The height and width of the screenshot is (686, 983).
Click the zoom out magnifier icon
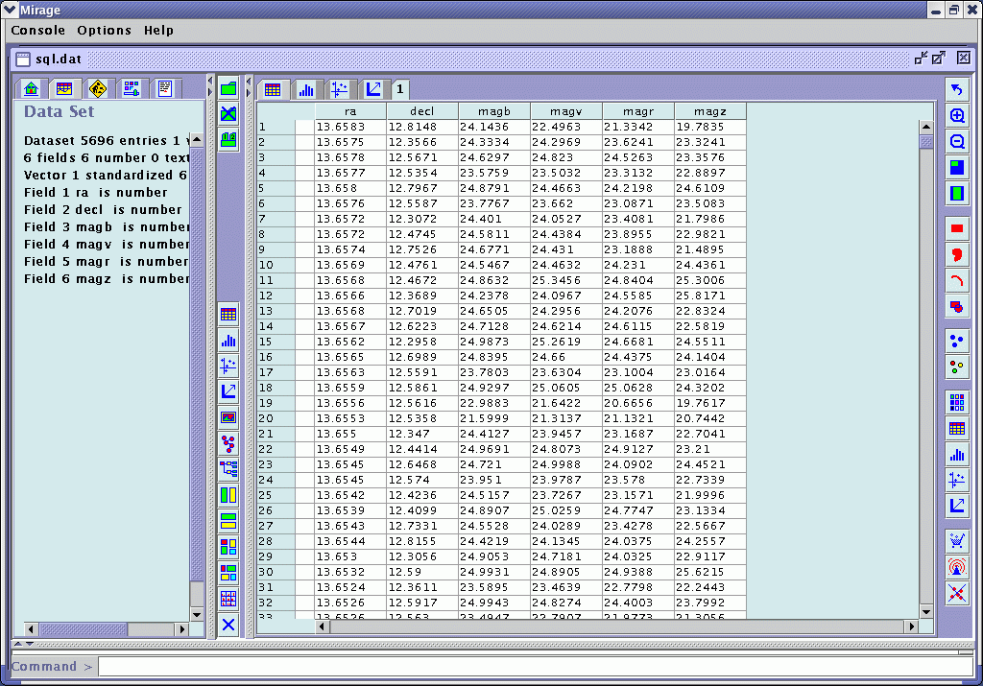click(957, 142)
